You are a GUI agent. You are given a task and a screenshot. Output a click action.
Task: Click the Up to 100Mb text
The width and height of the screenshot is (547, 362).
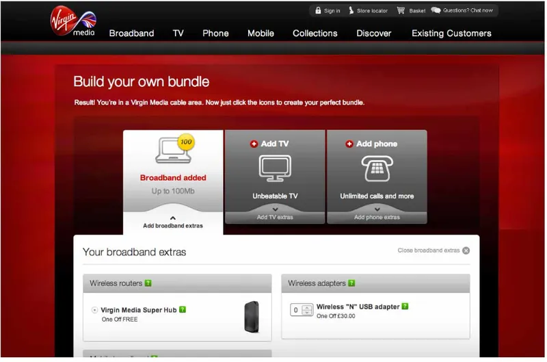coord(173,191)
